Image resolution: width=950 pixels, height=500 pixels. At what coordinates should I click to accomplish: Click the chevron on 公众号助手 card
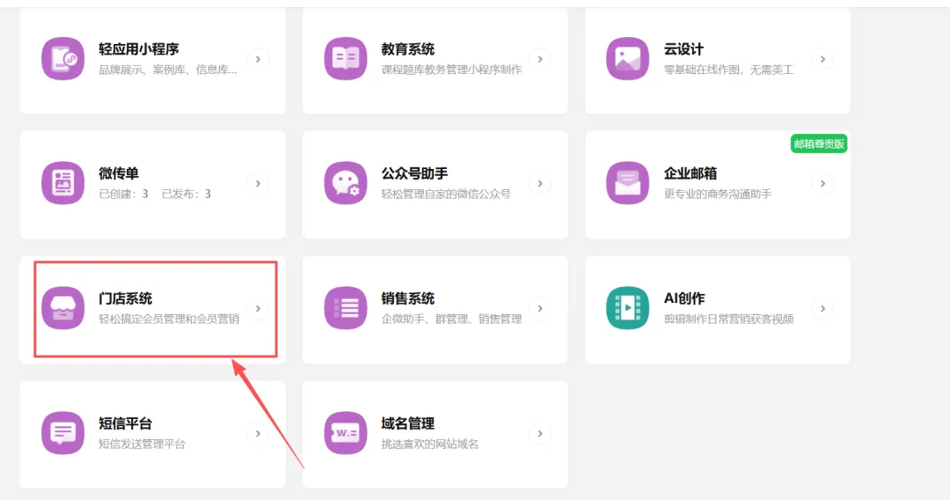click(x=540, y=184)
